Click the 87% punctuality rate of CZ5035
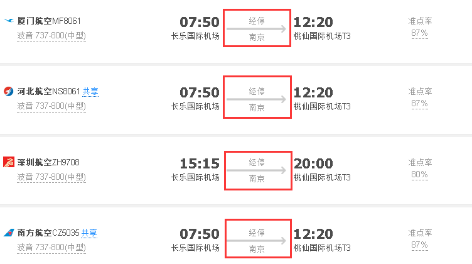The height and width of the screenshot is (264, 472). [419, 245]
